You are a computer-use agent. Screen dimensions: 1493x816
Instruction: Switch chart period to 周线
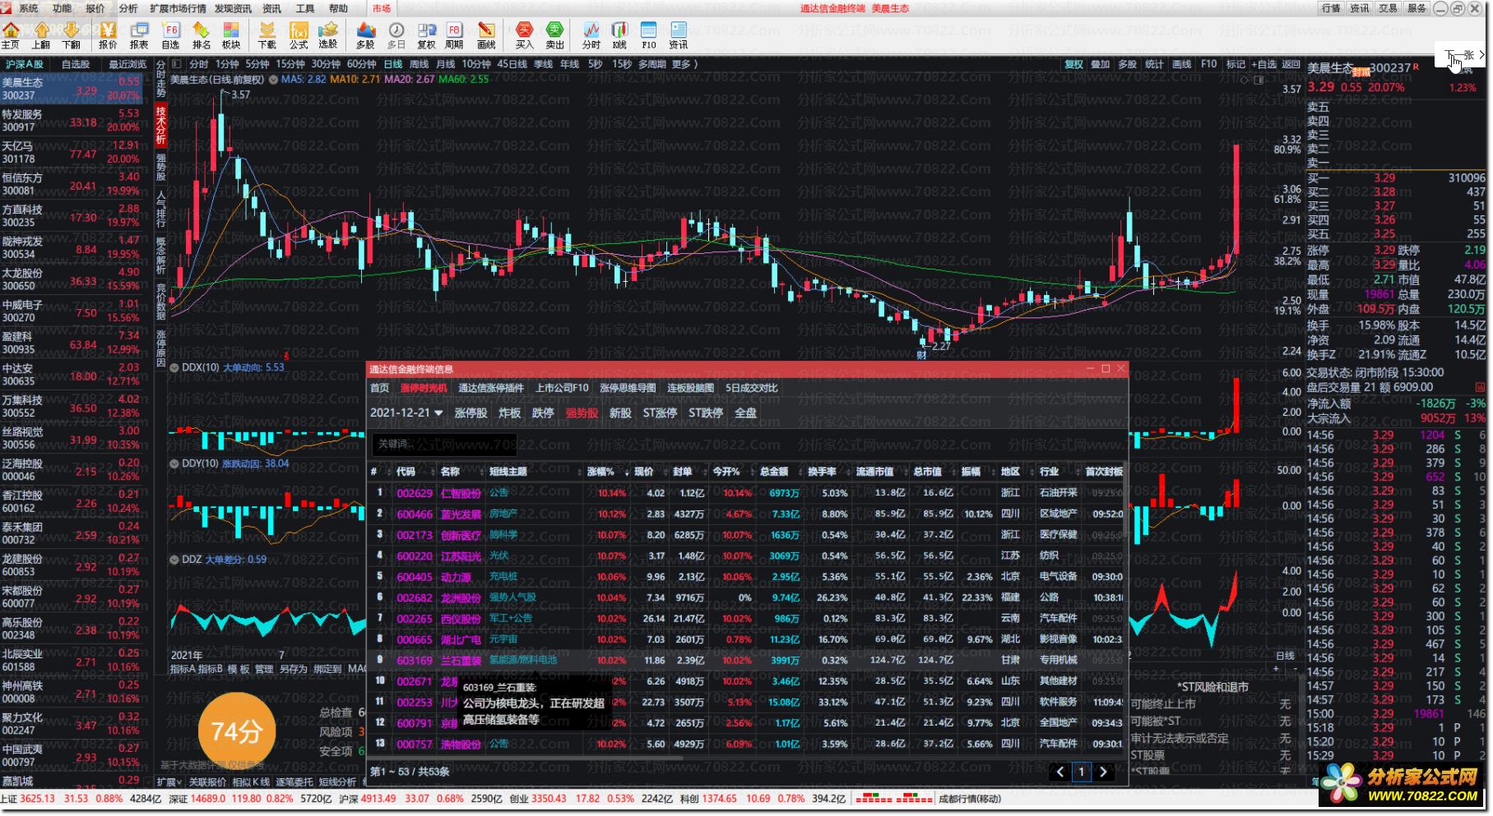[420, 64]
